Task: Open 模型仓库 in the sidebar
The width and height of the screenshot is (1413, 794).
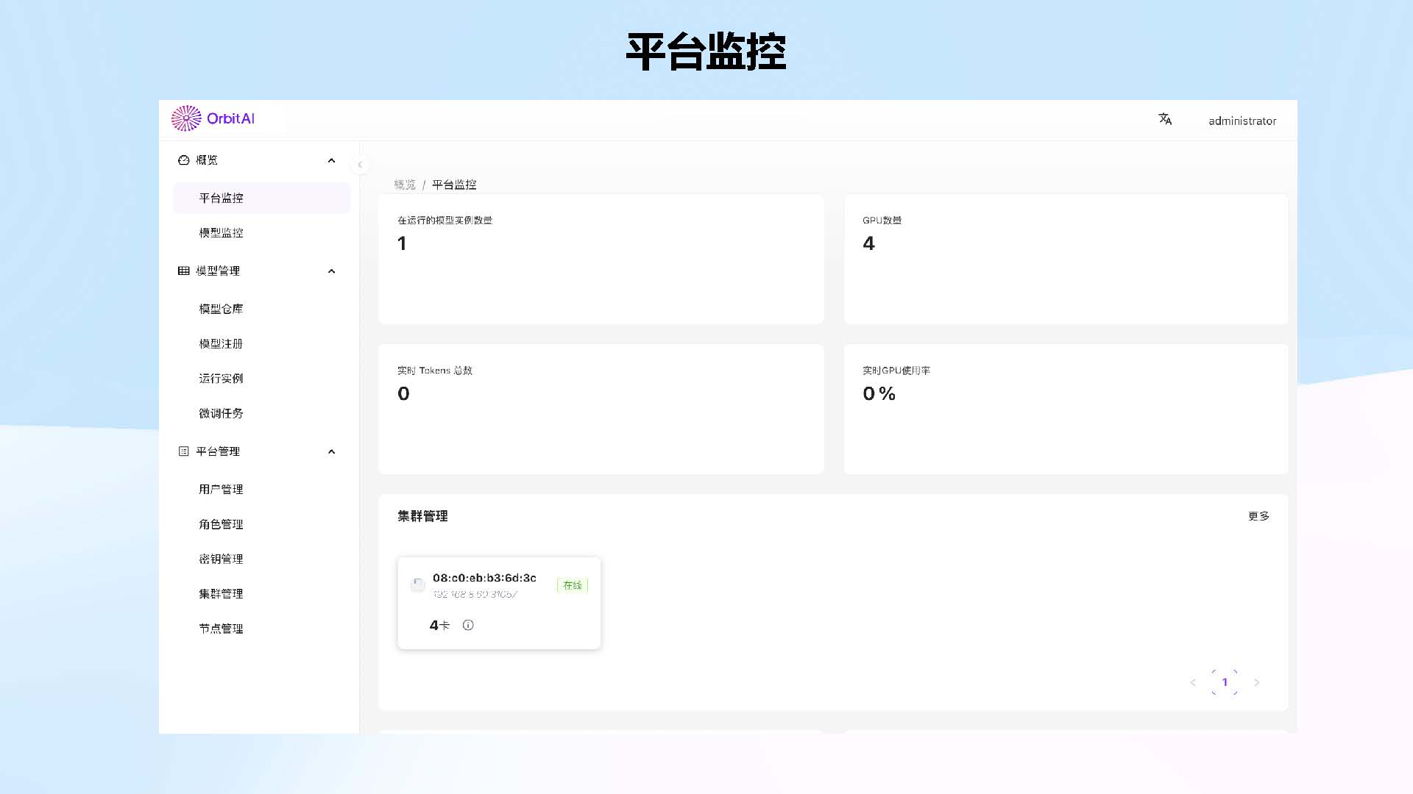Action: (221, 309)
